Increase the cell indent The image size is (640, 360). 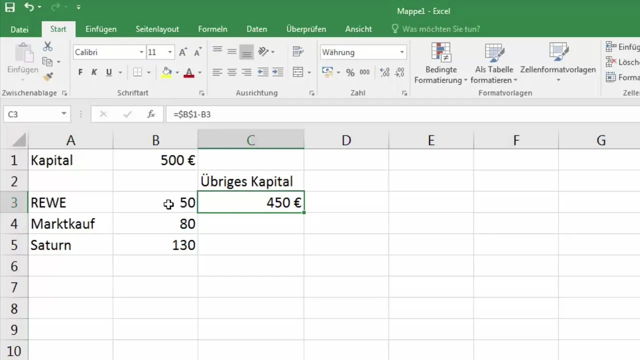277,72
